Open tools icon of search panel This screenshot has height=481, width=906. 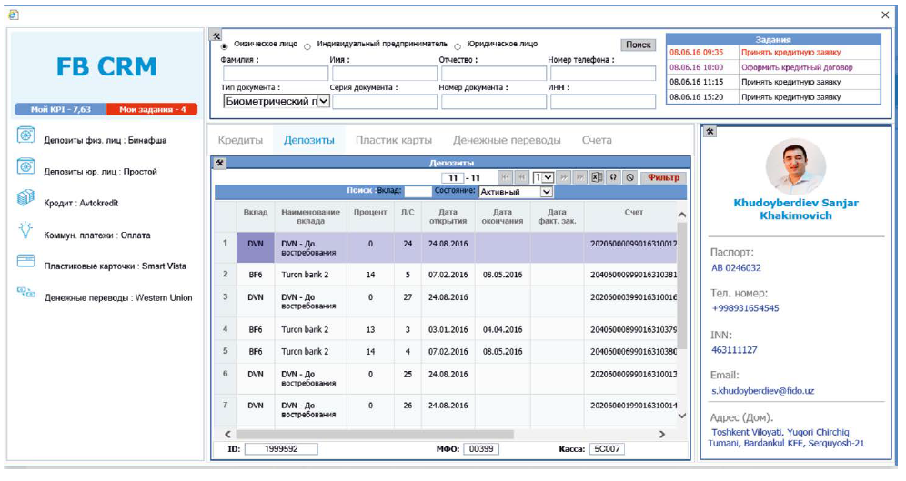[x=216, y=35]
